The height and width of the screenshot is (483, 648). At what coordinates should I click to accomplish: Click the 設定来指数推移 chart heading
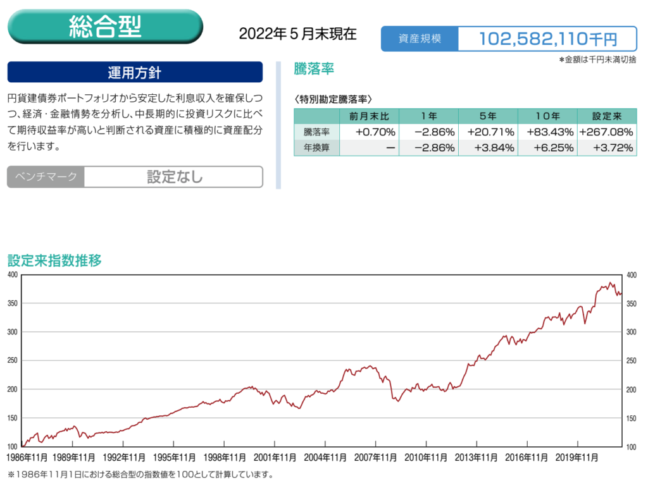pyautogui.click(x=54, y=260)
